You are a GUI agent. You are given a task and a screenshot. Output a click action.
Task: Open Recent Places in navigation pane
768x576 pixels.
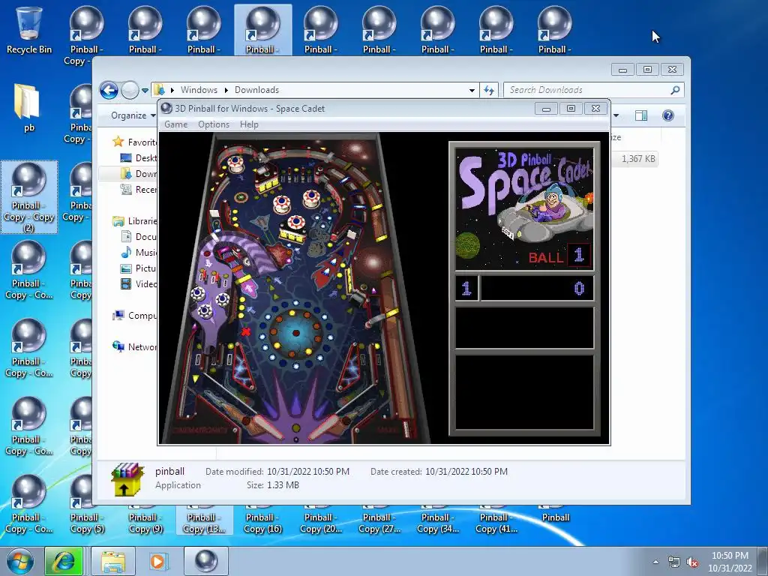139,190
